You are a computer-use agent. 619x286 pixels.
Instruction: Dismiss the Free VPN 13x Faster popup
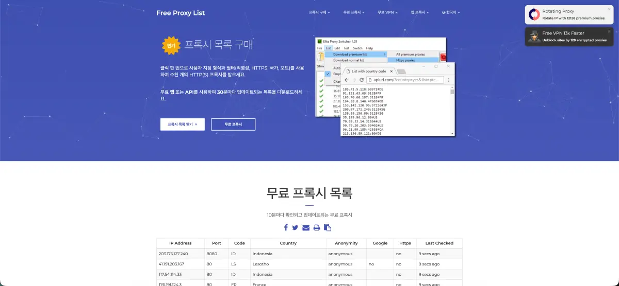coord(609,31)
